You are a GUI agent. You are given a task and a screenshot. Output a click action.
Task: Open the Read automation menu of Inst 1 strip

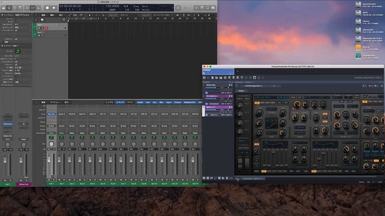51,133
